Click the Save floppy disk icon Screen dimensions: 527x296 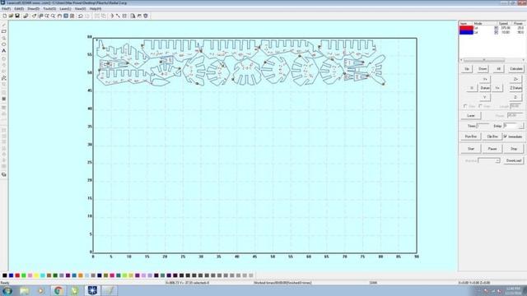pos(17,16)
